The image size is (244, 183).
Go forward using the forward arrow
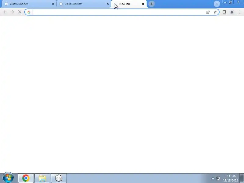click(x=12, y=12)
